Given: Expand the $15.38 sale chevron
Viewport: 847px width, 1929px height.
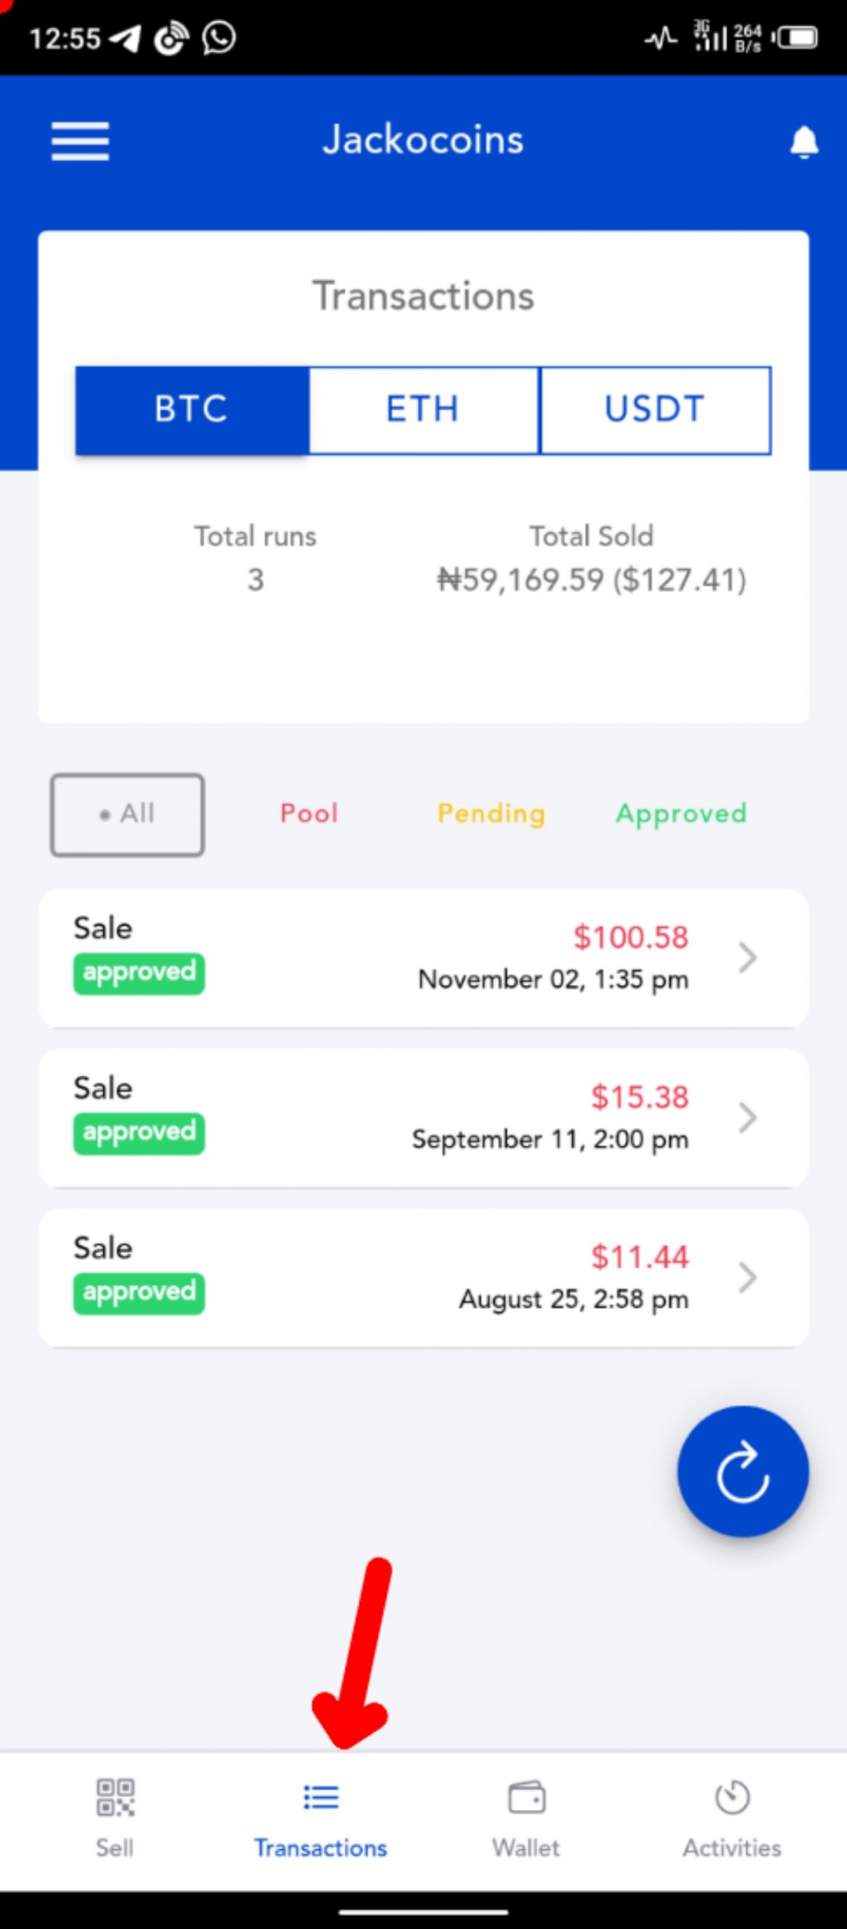Looking at the screenshot, I should click(747, 1117).
